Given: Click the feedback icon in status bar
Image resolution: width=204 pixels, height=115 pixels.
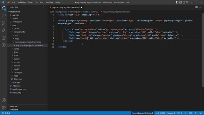Looking at the screenshot, I should [196, 113].
